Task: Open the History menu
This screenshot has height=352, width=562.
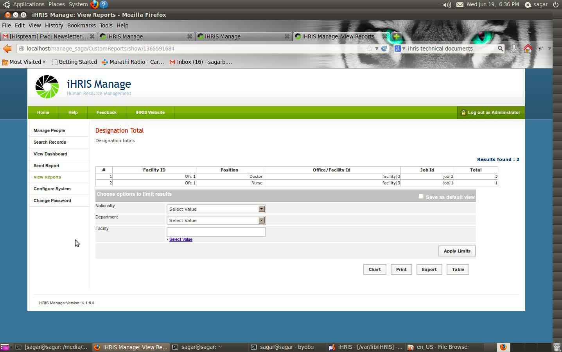Action: coord(54,25)
